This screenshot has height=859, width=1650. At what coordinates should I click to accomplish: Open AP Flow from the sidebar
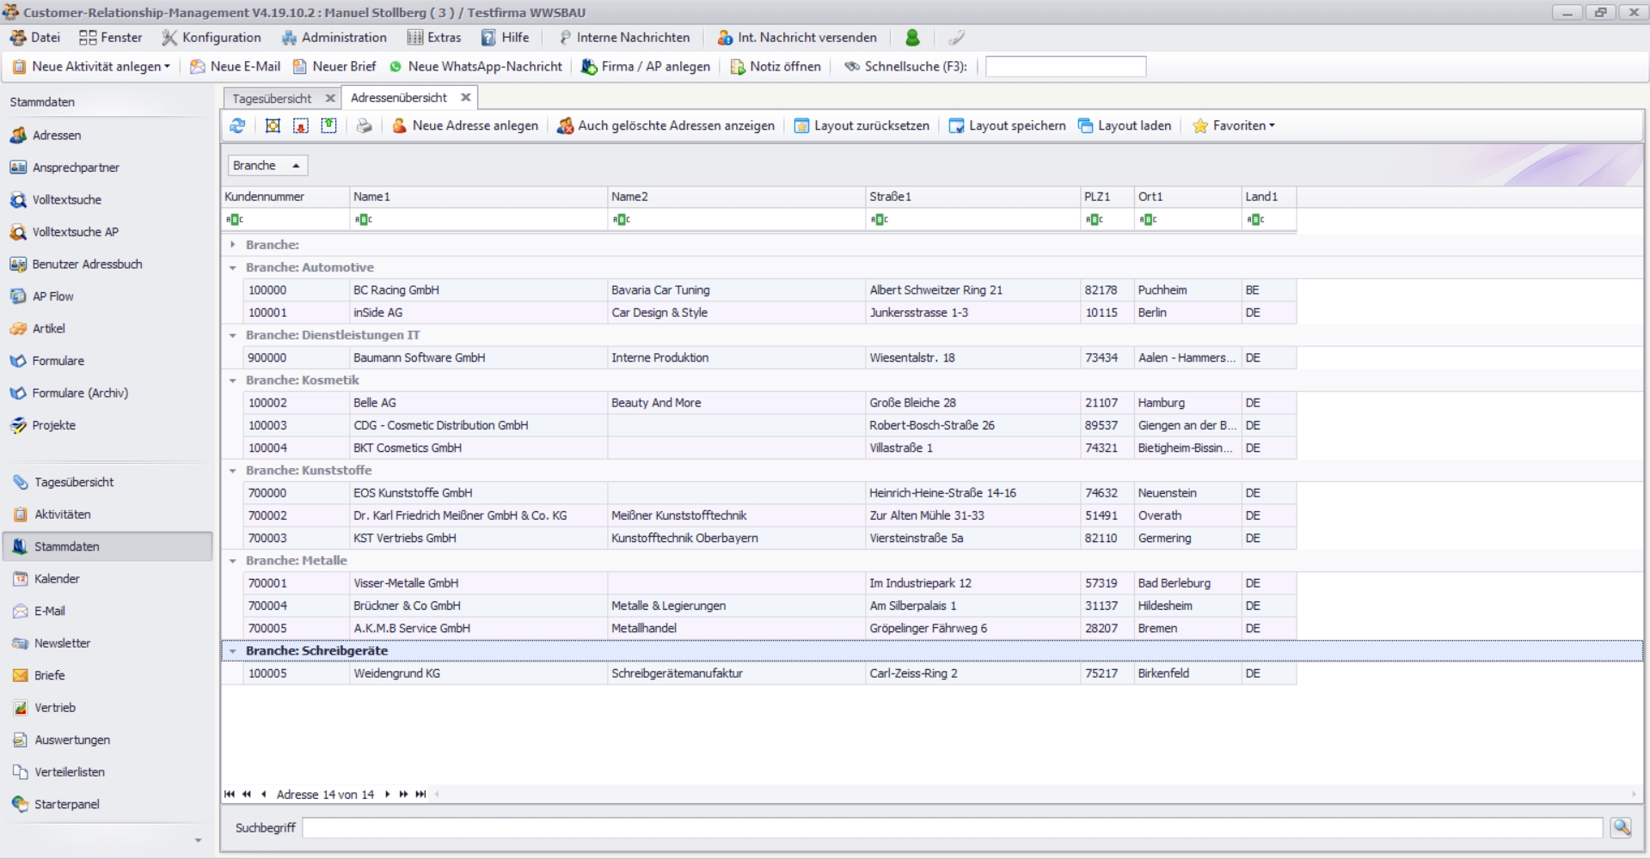pos(52,296)
